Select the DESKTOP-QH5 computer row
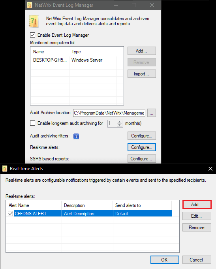Screen dimensions: 216x269 point(77,60)
